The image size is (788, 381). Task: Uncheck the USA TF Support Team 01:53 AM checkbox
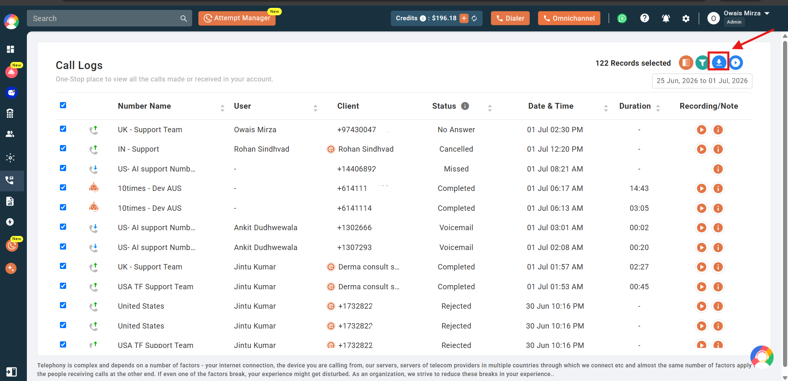pyautogui.click(x=63, y=286)
